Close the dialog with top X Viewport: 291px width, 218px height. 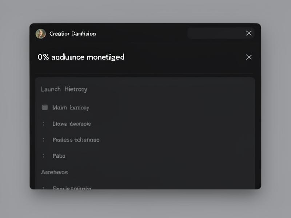[249, 33]
